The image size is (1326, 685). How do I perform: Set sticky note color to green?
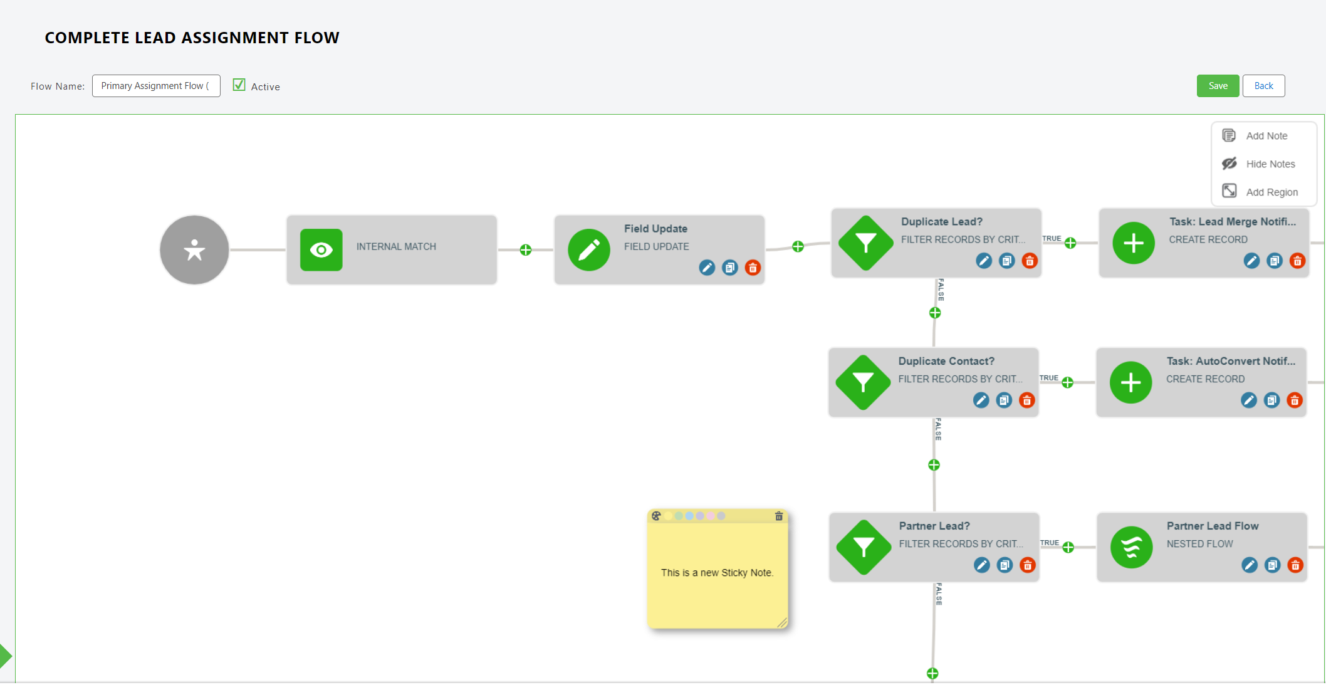click(x=679, y=516)
